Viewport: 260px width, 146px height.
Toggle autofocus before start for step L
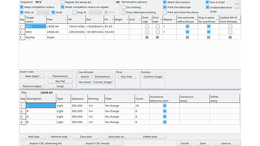(165, 106)
